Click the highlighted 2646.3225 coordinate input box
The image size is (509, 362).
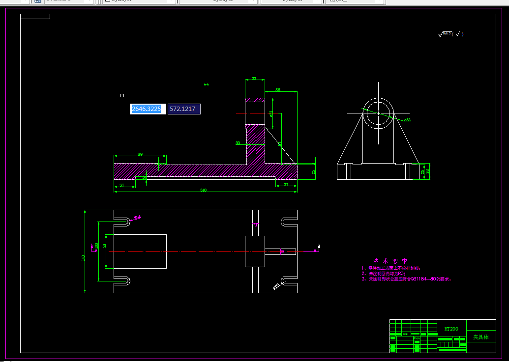coord(148,109)
